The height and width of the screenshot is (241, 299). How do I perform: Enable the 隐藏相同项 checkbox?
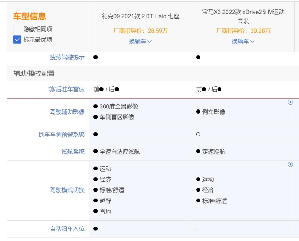pos(17,29)
